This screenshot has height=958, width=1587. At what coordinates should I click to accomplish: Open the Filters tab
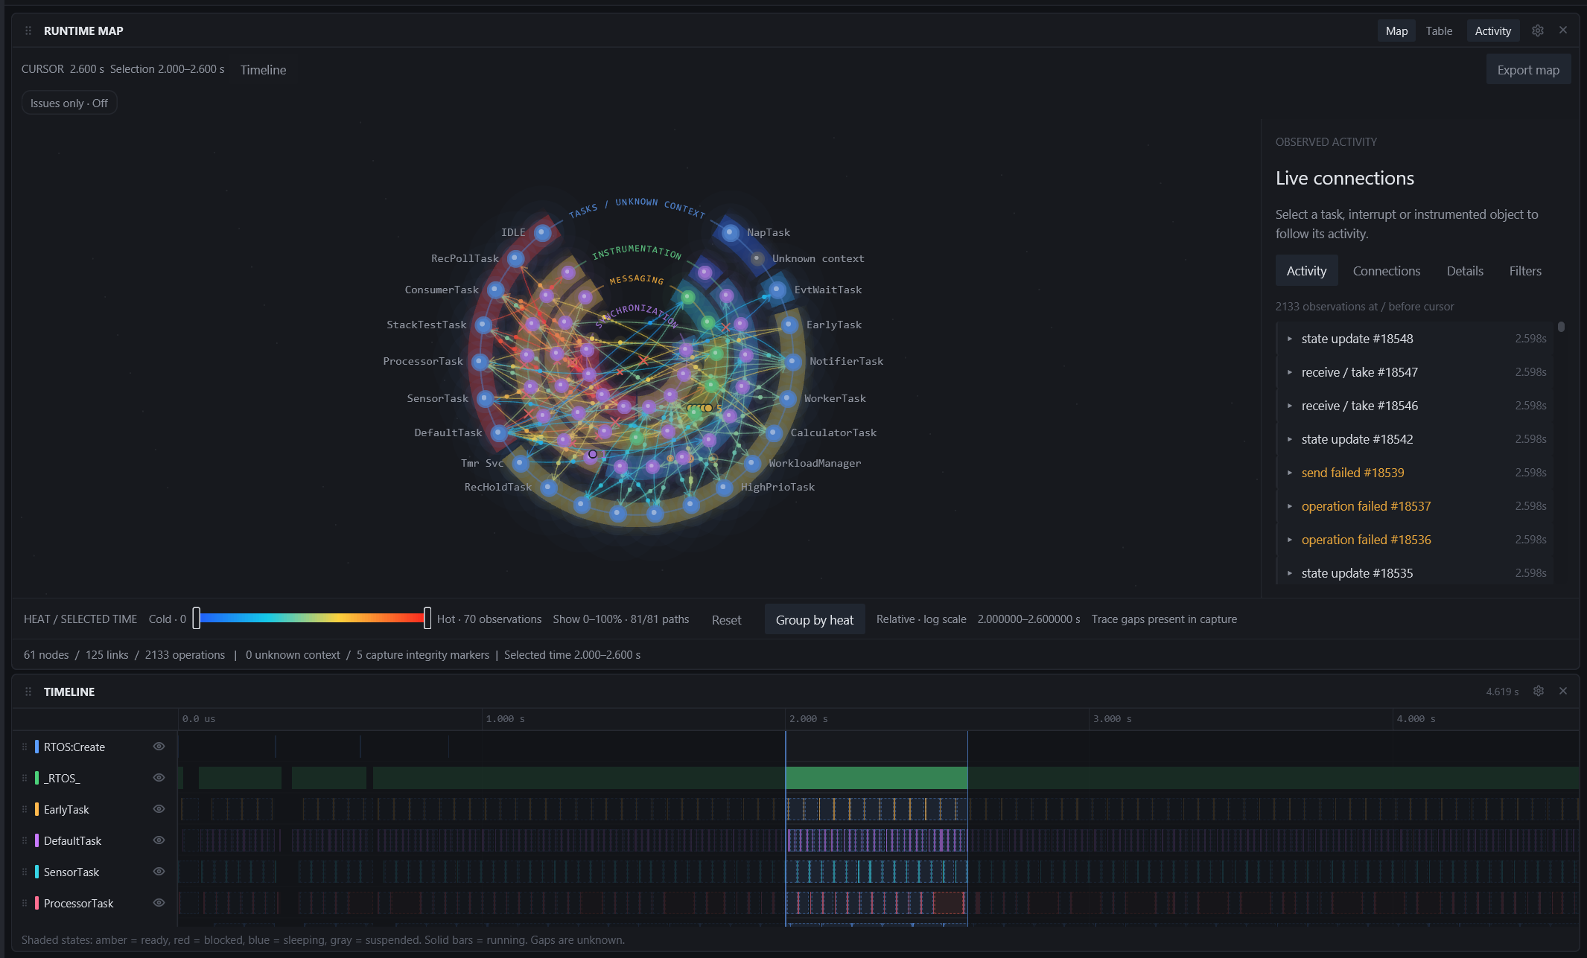coord(1525,271)
